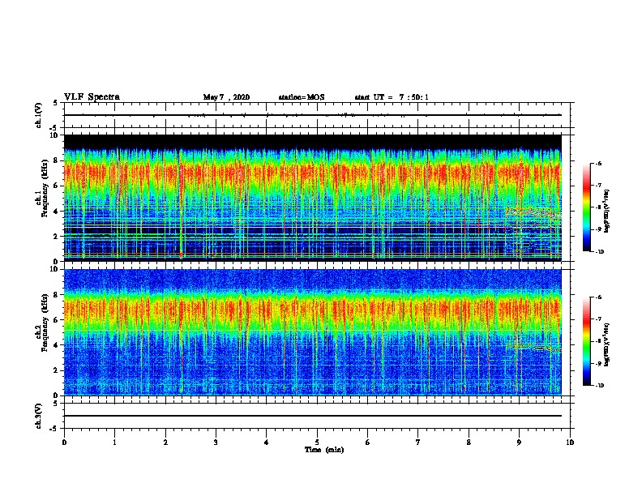Click time axis tick label "6"
The image size is (642, 496).
(367, 443)
